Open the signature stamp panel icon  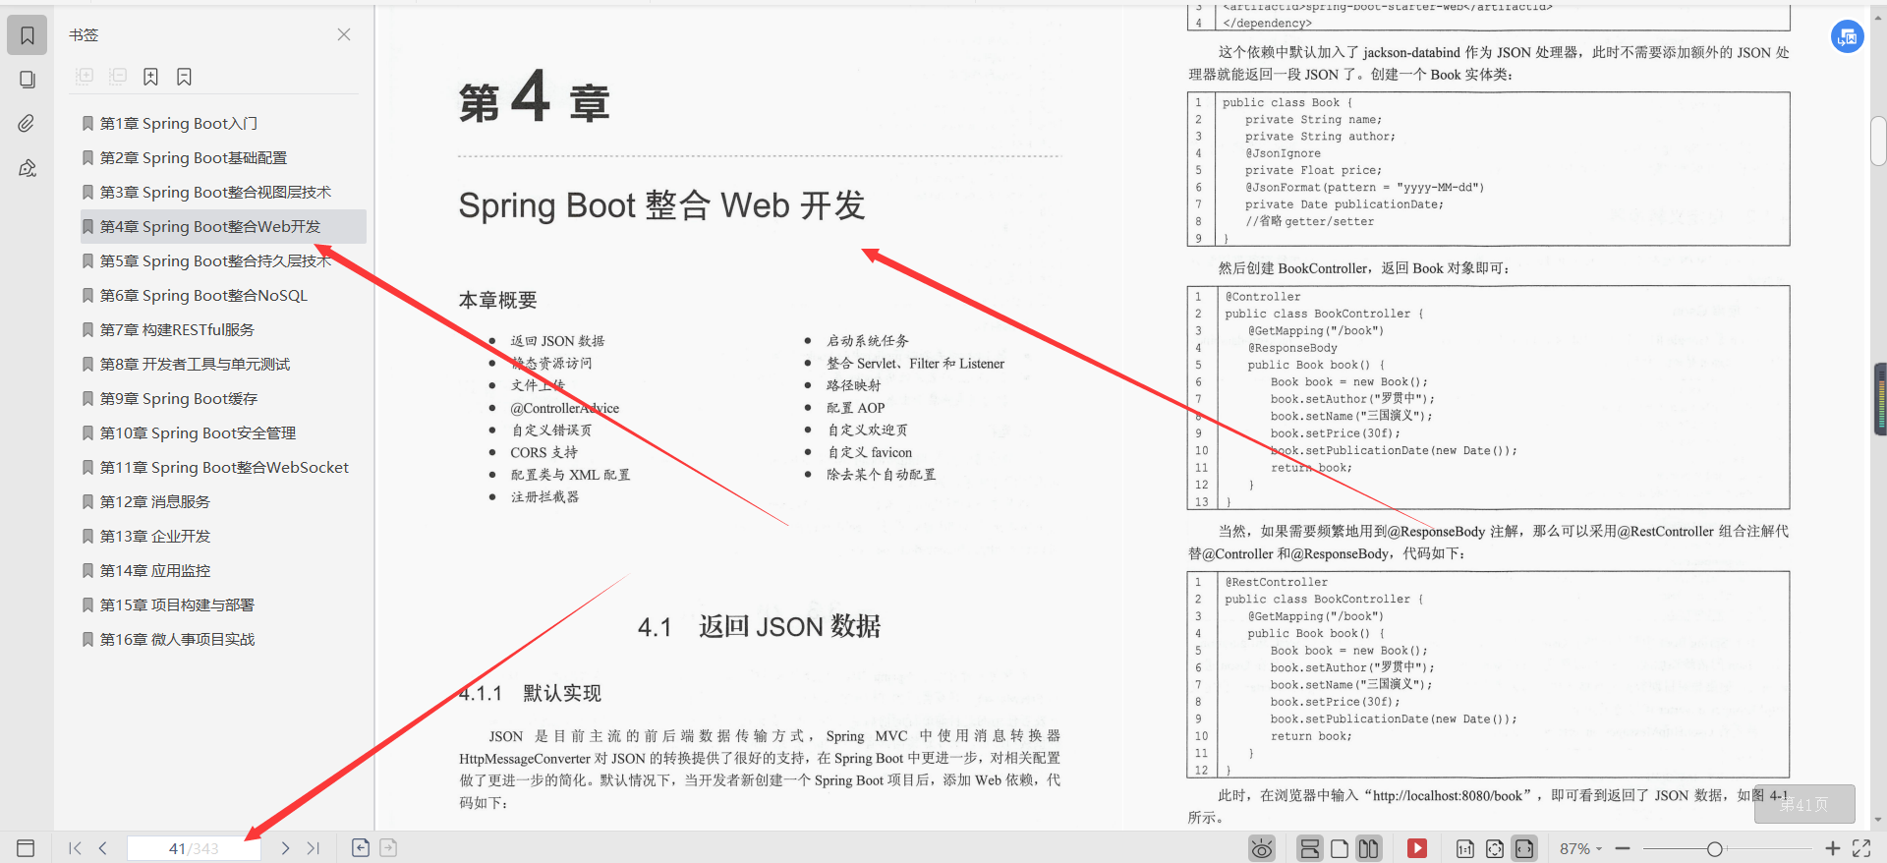pyautogui.click(x=28, y=168)
